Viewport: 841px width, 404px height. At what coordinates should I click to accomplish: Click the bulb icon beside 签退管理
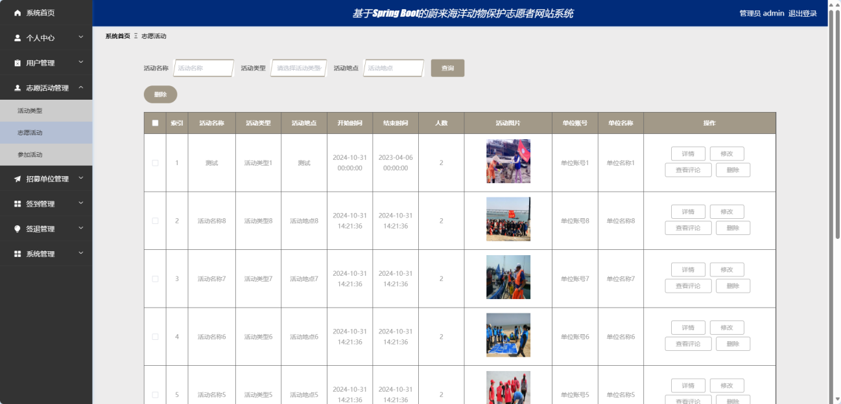coord(18,229)
